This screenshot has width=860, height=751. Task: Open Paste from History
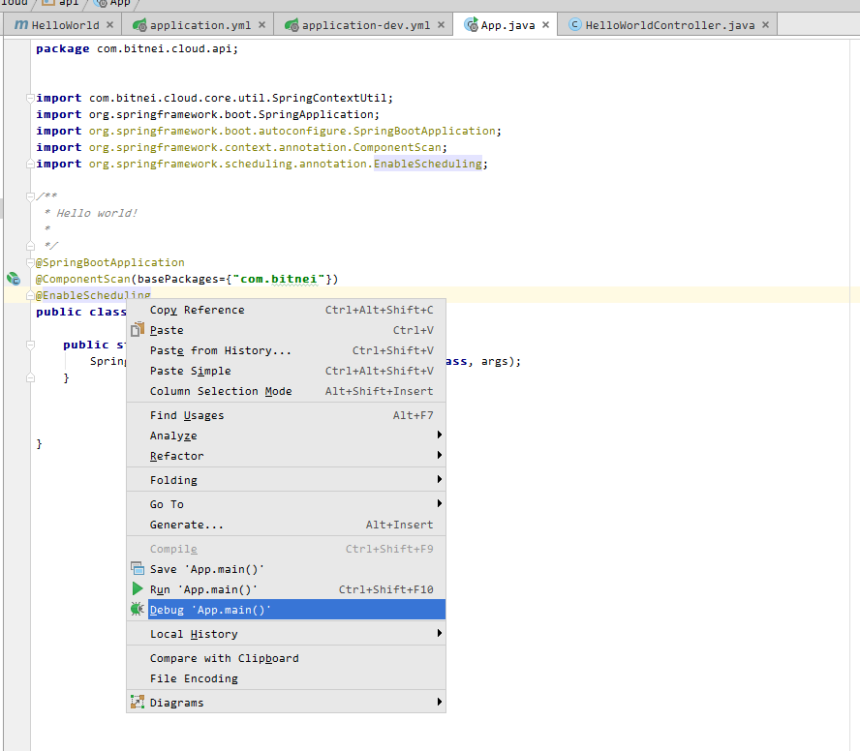click(x=286, y=350)
